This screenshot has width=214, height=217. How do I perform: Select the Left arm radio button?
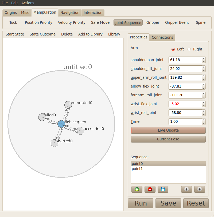pos(173,49)
